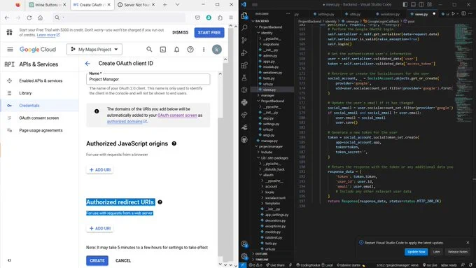Toggle VS Code primary side bar layout icon
This screenshot has height=268, width=476.
(405, 5)
